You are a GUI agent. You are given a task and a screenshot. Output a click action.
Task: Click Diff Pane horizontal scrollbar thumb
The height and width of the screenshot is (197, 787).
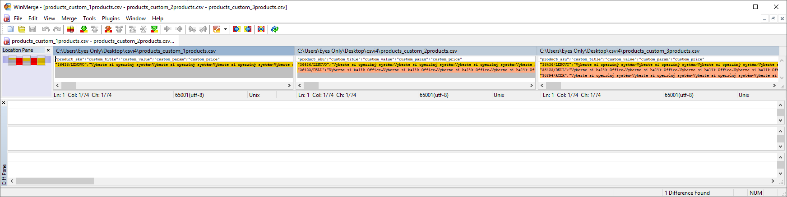point(55,181)
